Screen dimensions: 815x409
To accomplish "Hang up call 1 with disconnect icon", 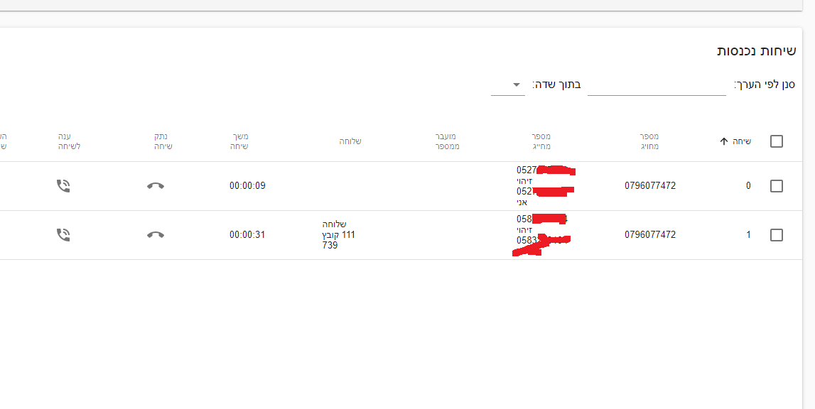I will pyautogui.click(x=156, y=234).
